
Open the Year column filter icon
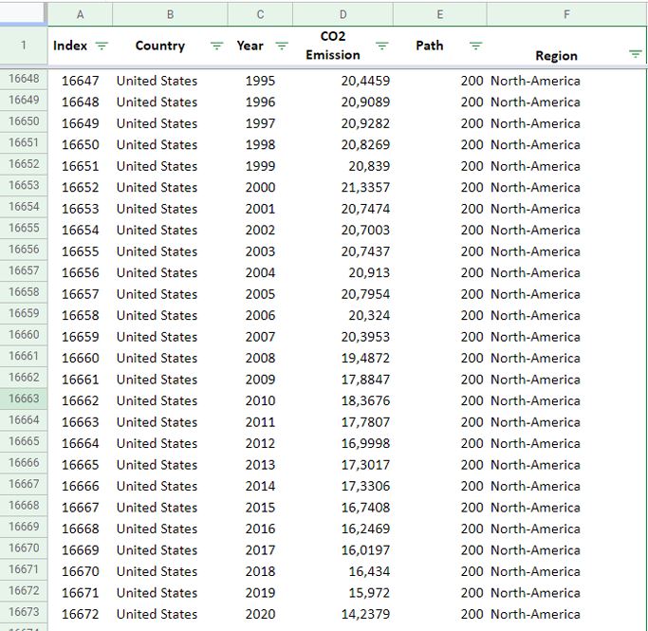282,46
